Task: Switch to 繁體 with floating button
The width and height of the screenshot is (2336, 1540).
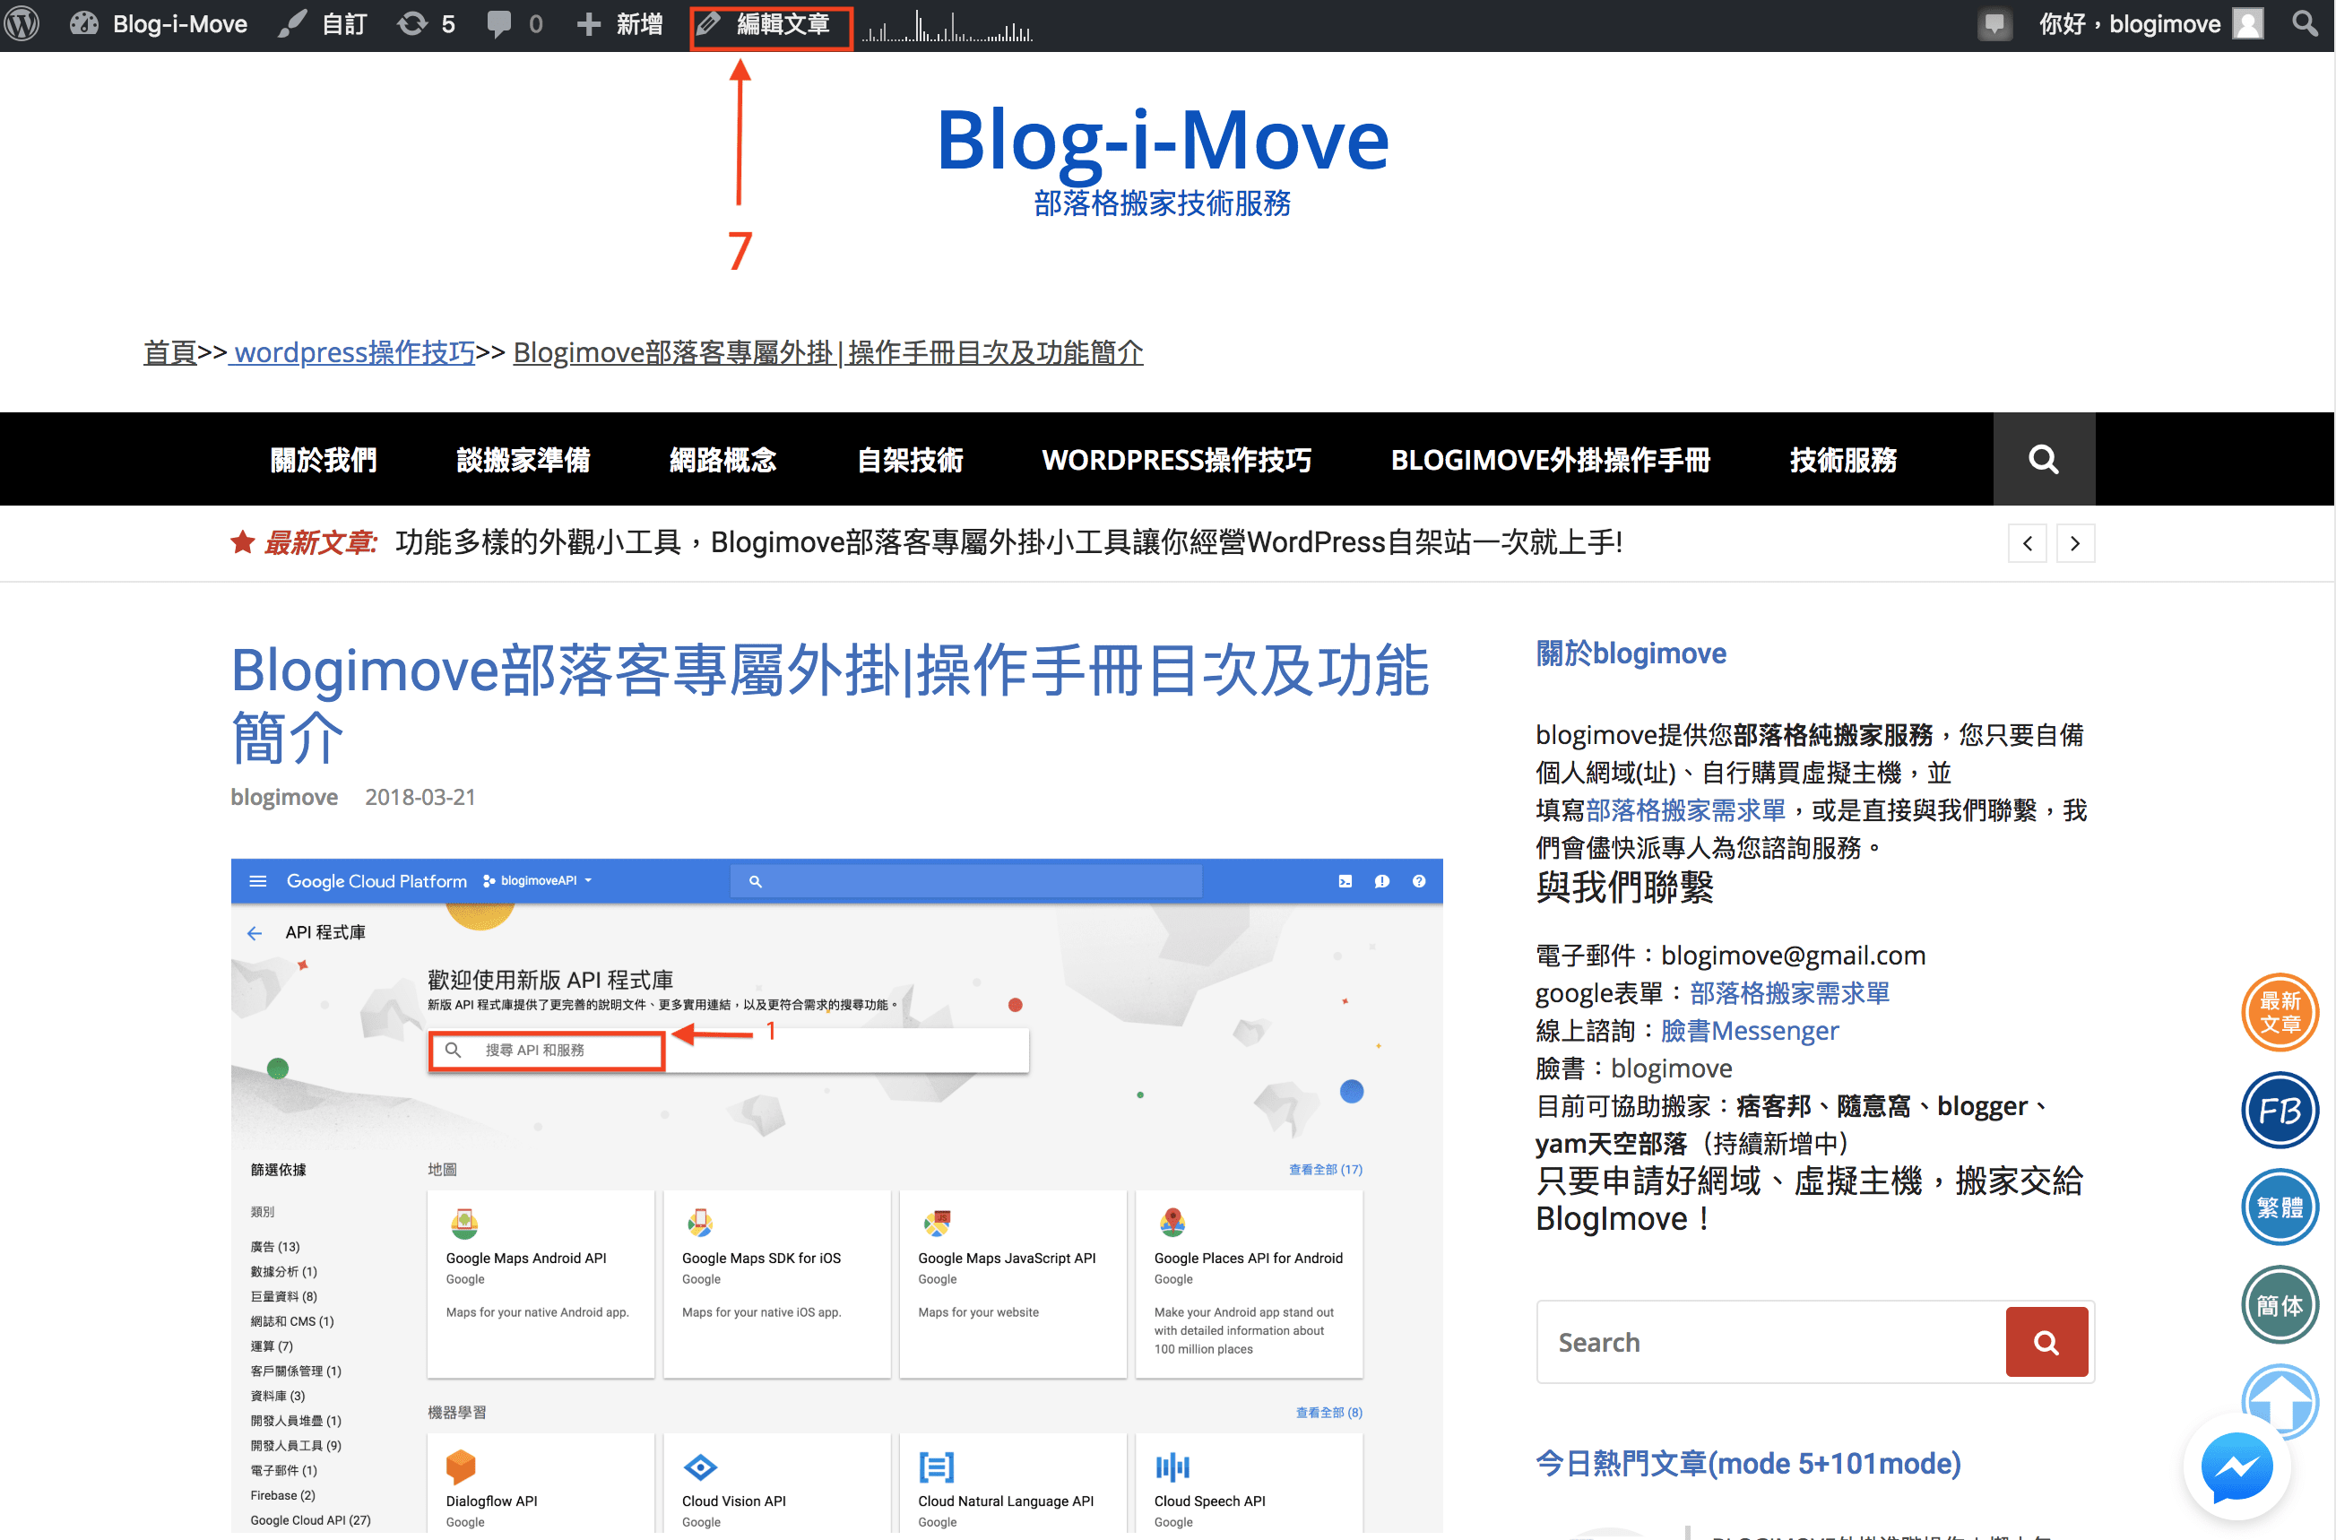Action: coord(2279,1207)
